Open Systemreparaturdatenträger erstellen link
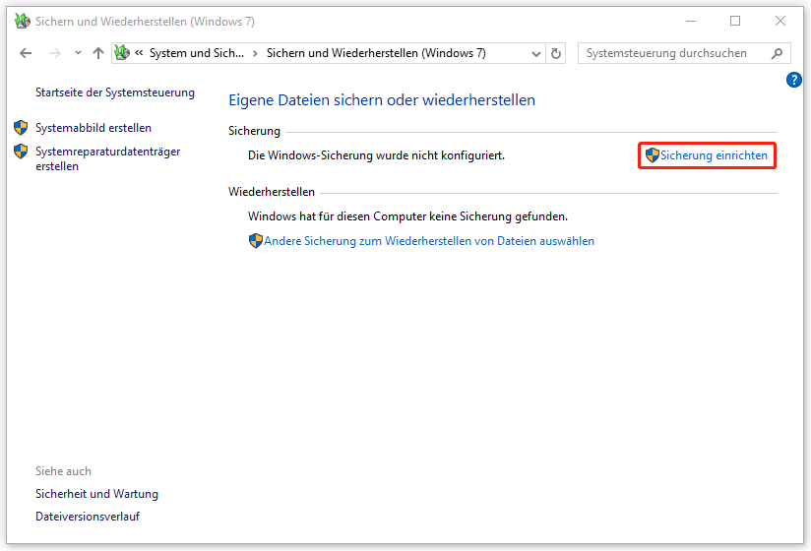This screenshot has height=551, width=811. coord(107,158)
